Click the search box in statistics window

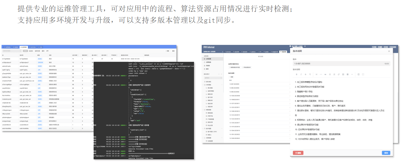pos(12,51)
